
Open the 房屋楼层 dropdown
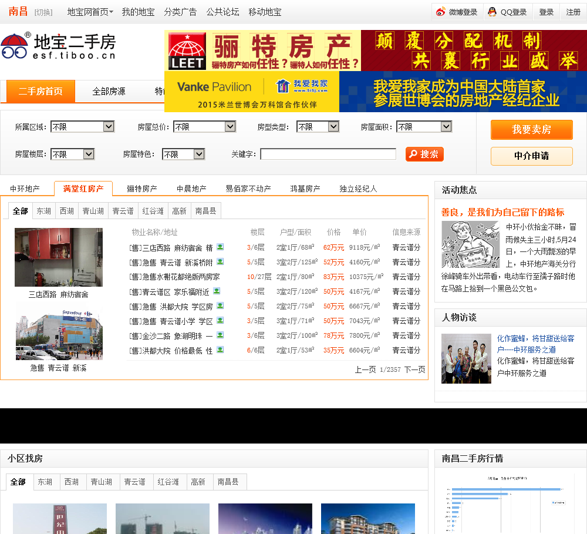(72, 154)
